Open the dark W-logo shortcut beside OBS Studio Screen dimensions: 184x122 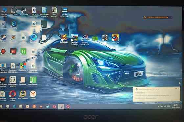coord(24,11)
